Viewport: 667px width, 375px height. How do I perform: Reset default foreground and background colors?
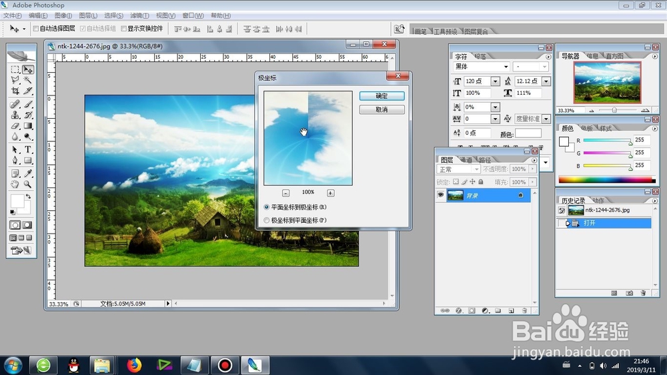tap(12, 212)
